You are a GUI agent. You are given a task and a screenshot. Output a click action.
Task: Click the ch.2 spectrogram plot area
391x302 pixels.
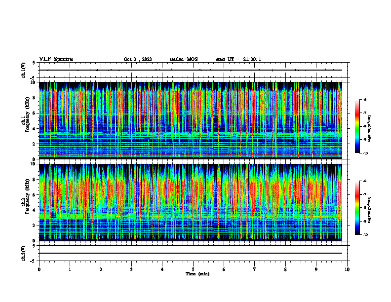point(191,202)
